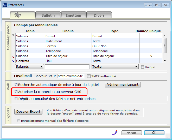The height and width of the screenshot is (140, 172).
Task: Click the Donnée unique column header
Action: tap(148, 31)
